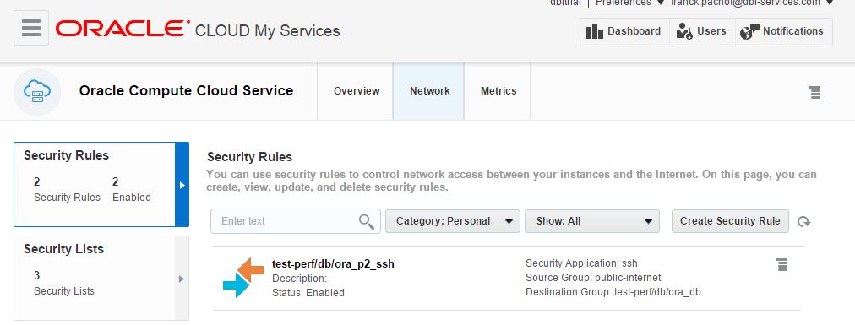The height and width of the screenshot is (325, 855).
Task: Click the search magnifier icon
Action: pyautogui.click(x=367, y=221)
